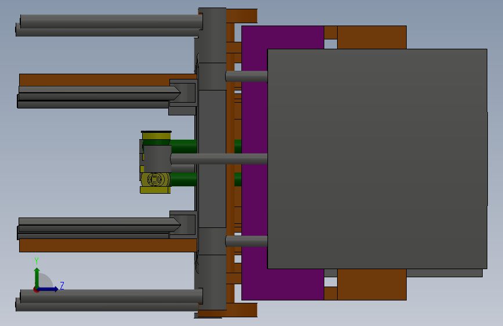Select the lower short gray pin on purple plate
The image size is (503, 326).
point(247,241)
